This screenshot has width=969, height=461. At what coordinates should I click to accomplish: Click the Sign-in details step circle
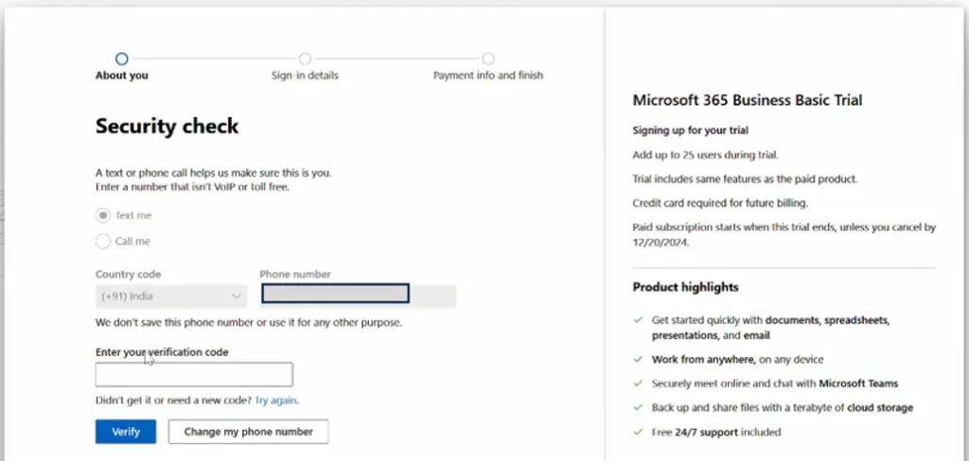pyautogui.click(x=305, y=59)
